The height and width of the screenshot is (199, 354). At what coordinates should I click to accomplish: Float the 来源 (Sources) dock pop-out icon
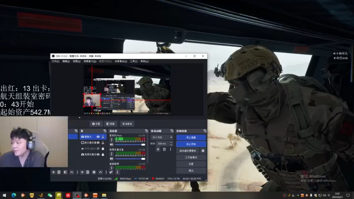click(x=105, y=131)
